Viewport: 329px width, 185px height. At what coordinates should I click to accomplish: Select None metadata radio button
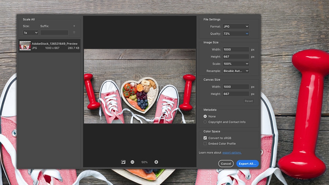click(205, 116)
